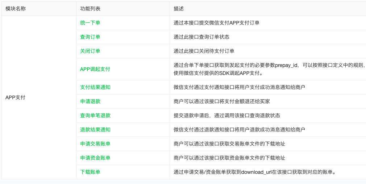Click text 使用微信支付提供的SDK调起APP支付
The height and width of the screenshot is (184, 366).
218,73
